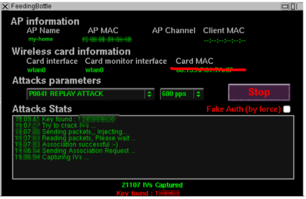The width and height of the screenshot is (306, 199).
Task: Click the 'Key found' log line
Action: 65,119
